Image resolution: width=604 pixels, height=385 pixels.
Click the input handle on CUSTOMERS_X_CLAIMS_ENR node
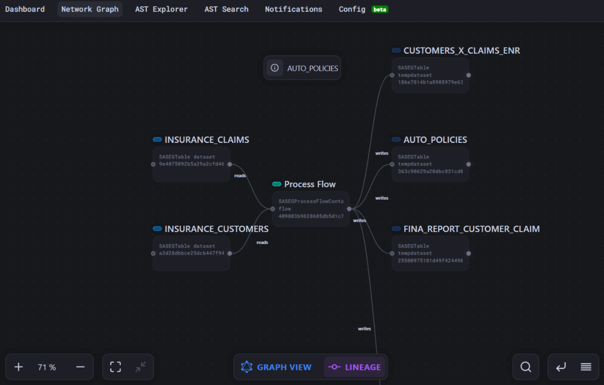(x=392, y=75)
